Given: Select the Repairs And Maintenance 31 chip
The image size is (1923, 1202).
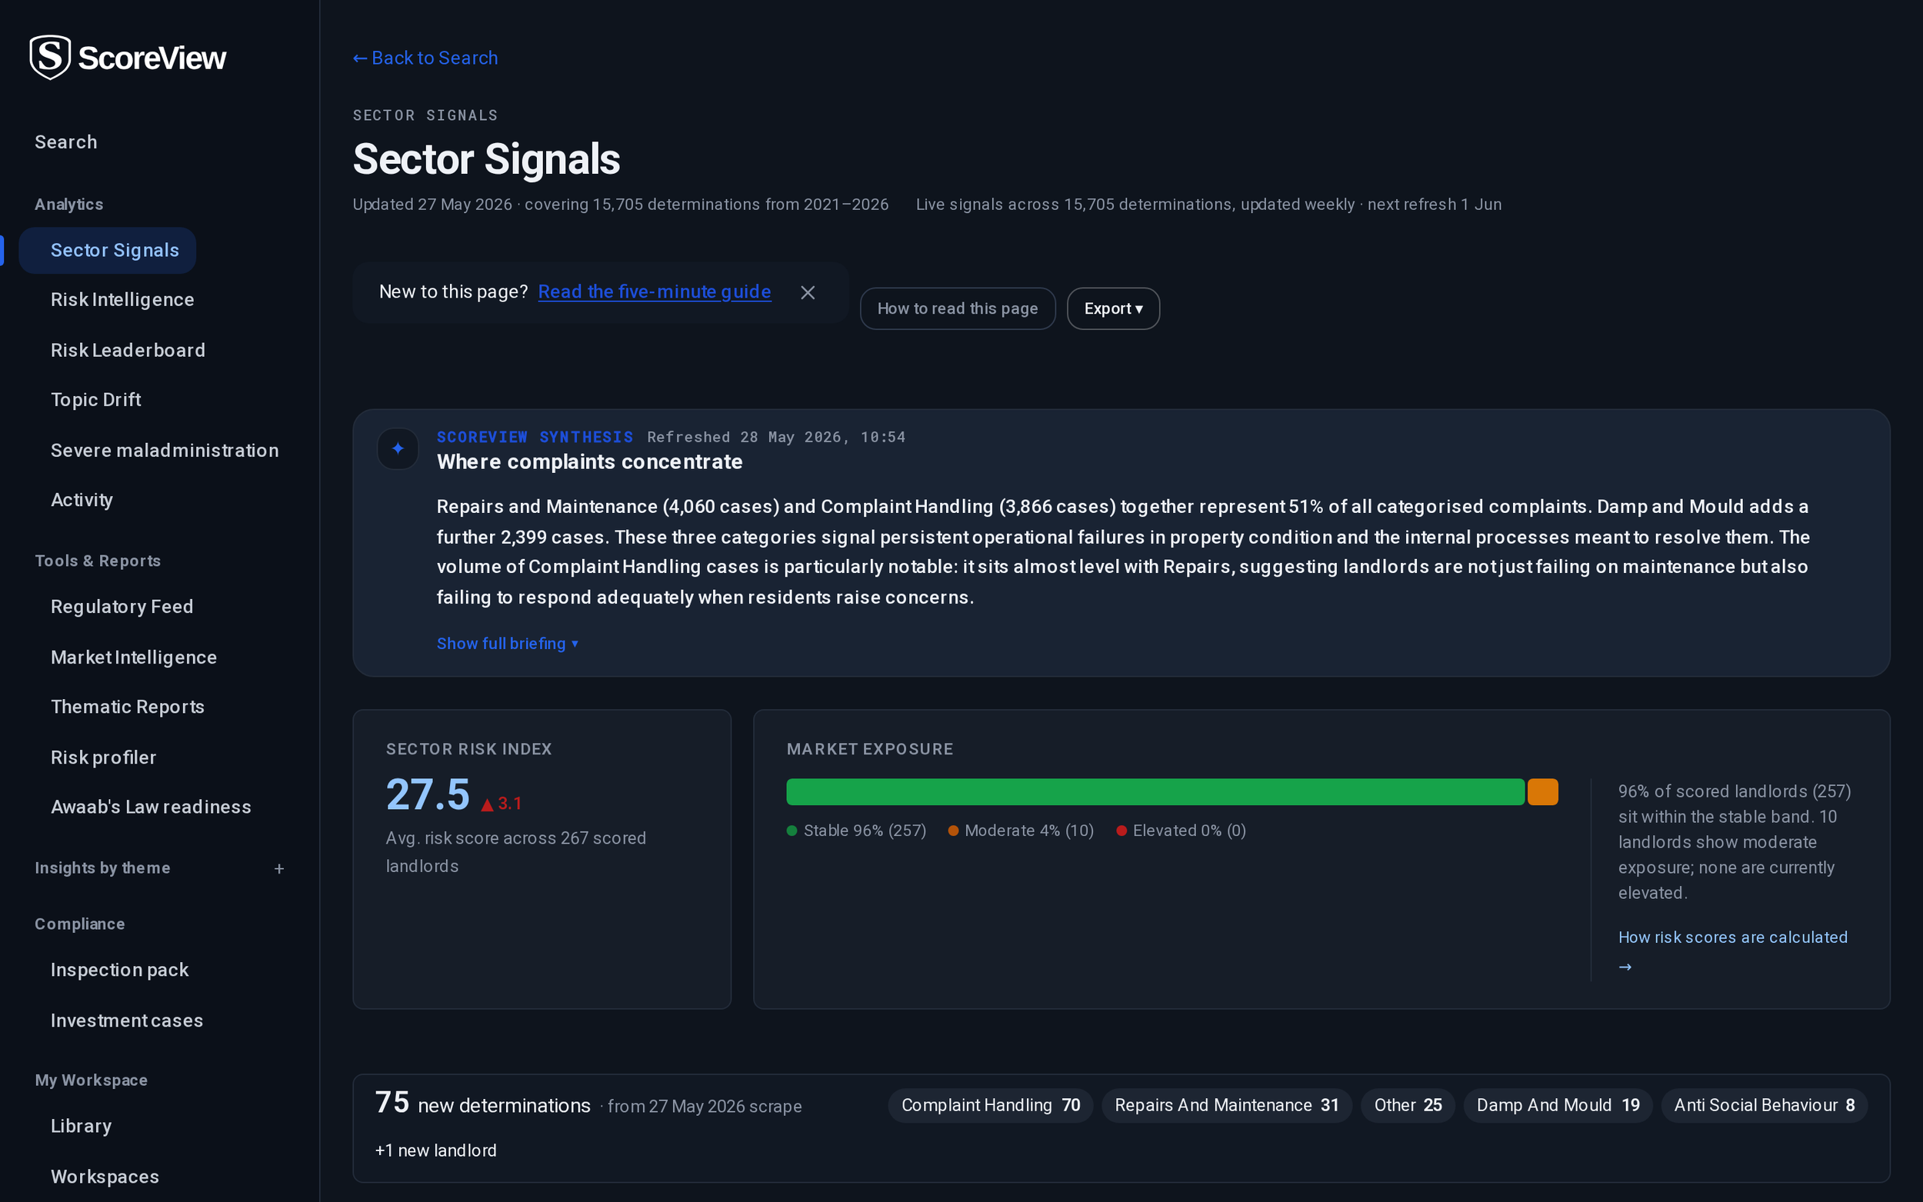Looking at the screenshot, I should pyautogui.click(x=1226, y=1106).
